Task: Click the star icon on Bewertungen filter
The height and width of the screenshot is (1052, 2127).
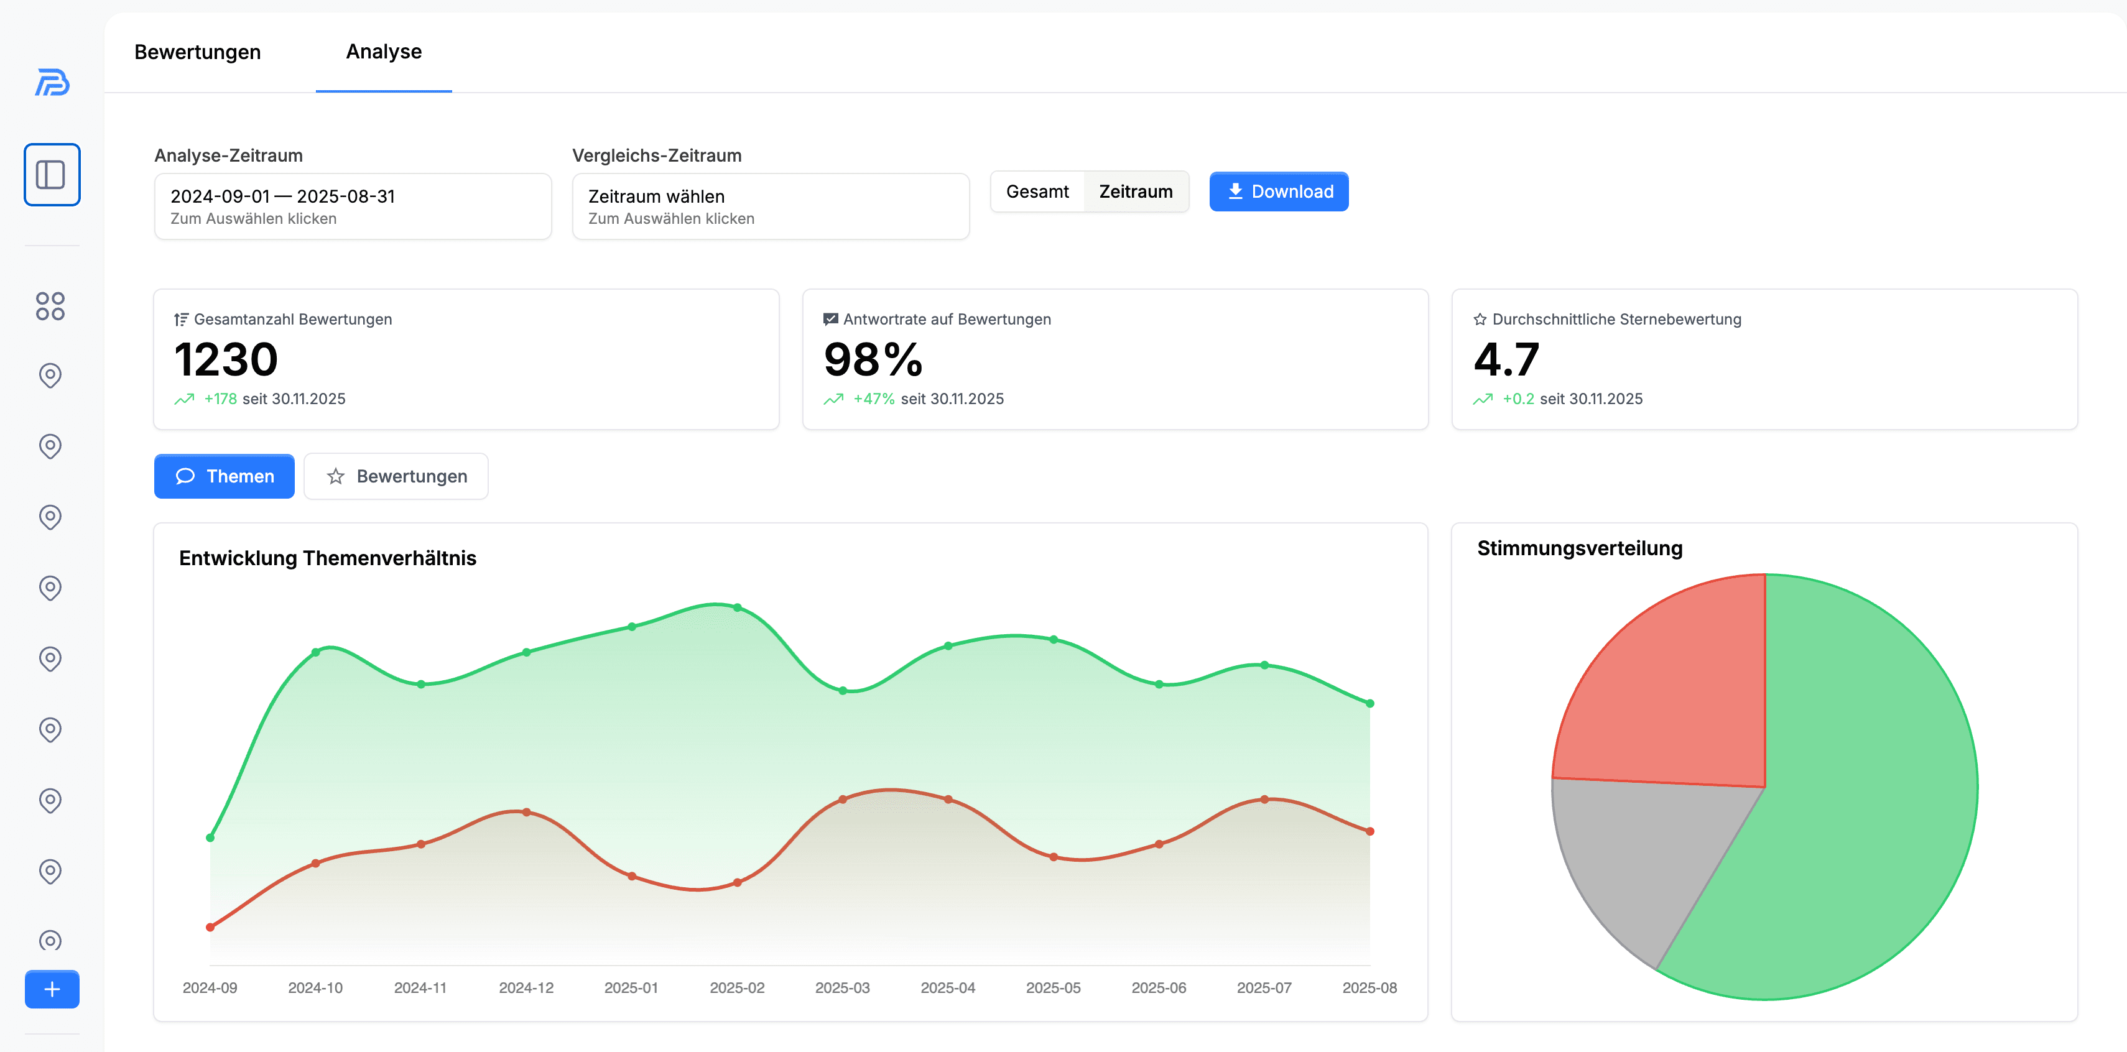Action: (336, 476)
